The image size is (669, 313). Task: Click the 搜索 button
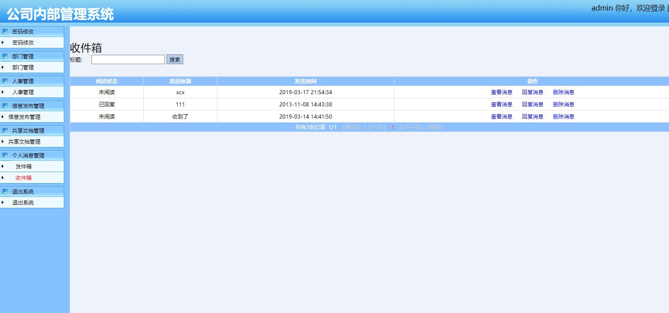coord(175,60)
